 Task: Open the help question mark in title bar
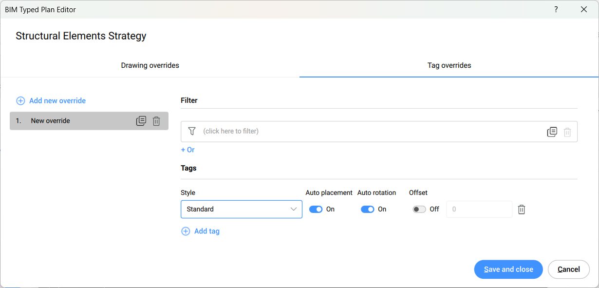click(x=556, y=9)
